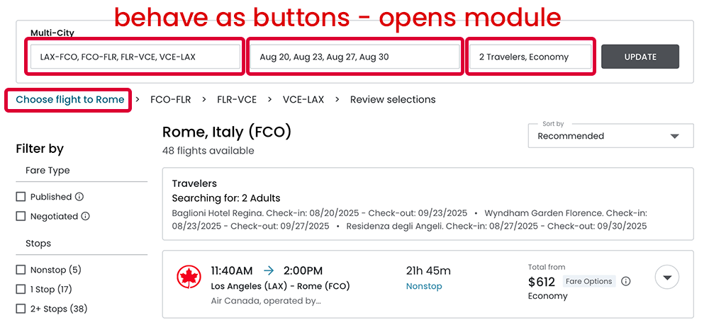The height and width of the screenshot is (325, 709).
Task: Click the arrow between 11:40AM and 2:00PM
Action: click(269, 270)
